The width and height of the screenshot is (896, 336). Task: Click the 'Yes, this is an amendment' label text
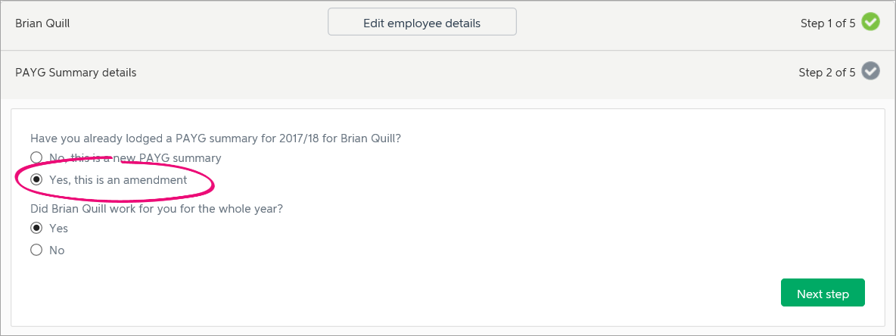pyautogui.click(x=118, y=180)
